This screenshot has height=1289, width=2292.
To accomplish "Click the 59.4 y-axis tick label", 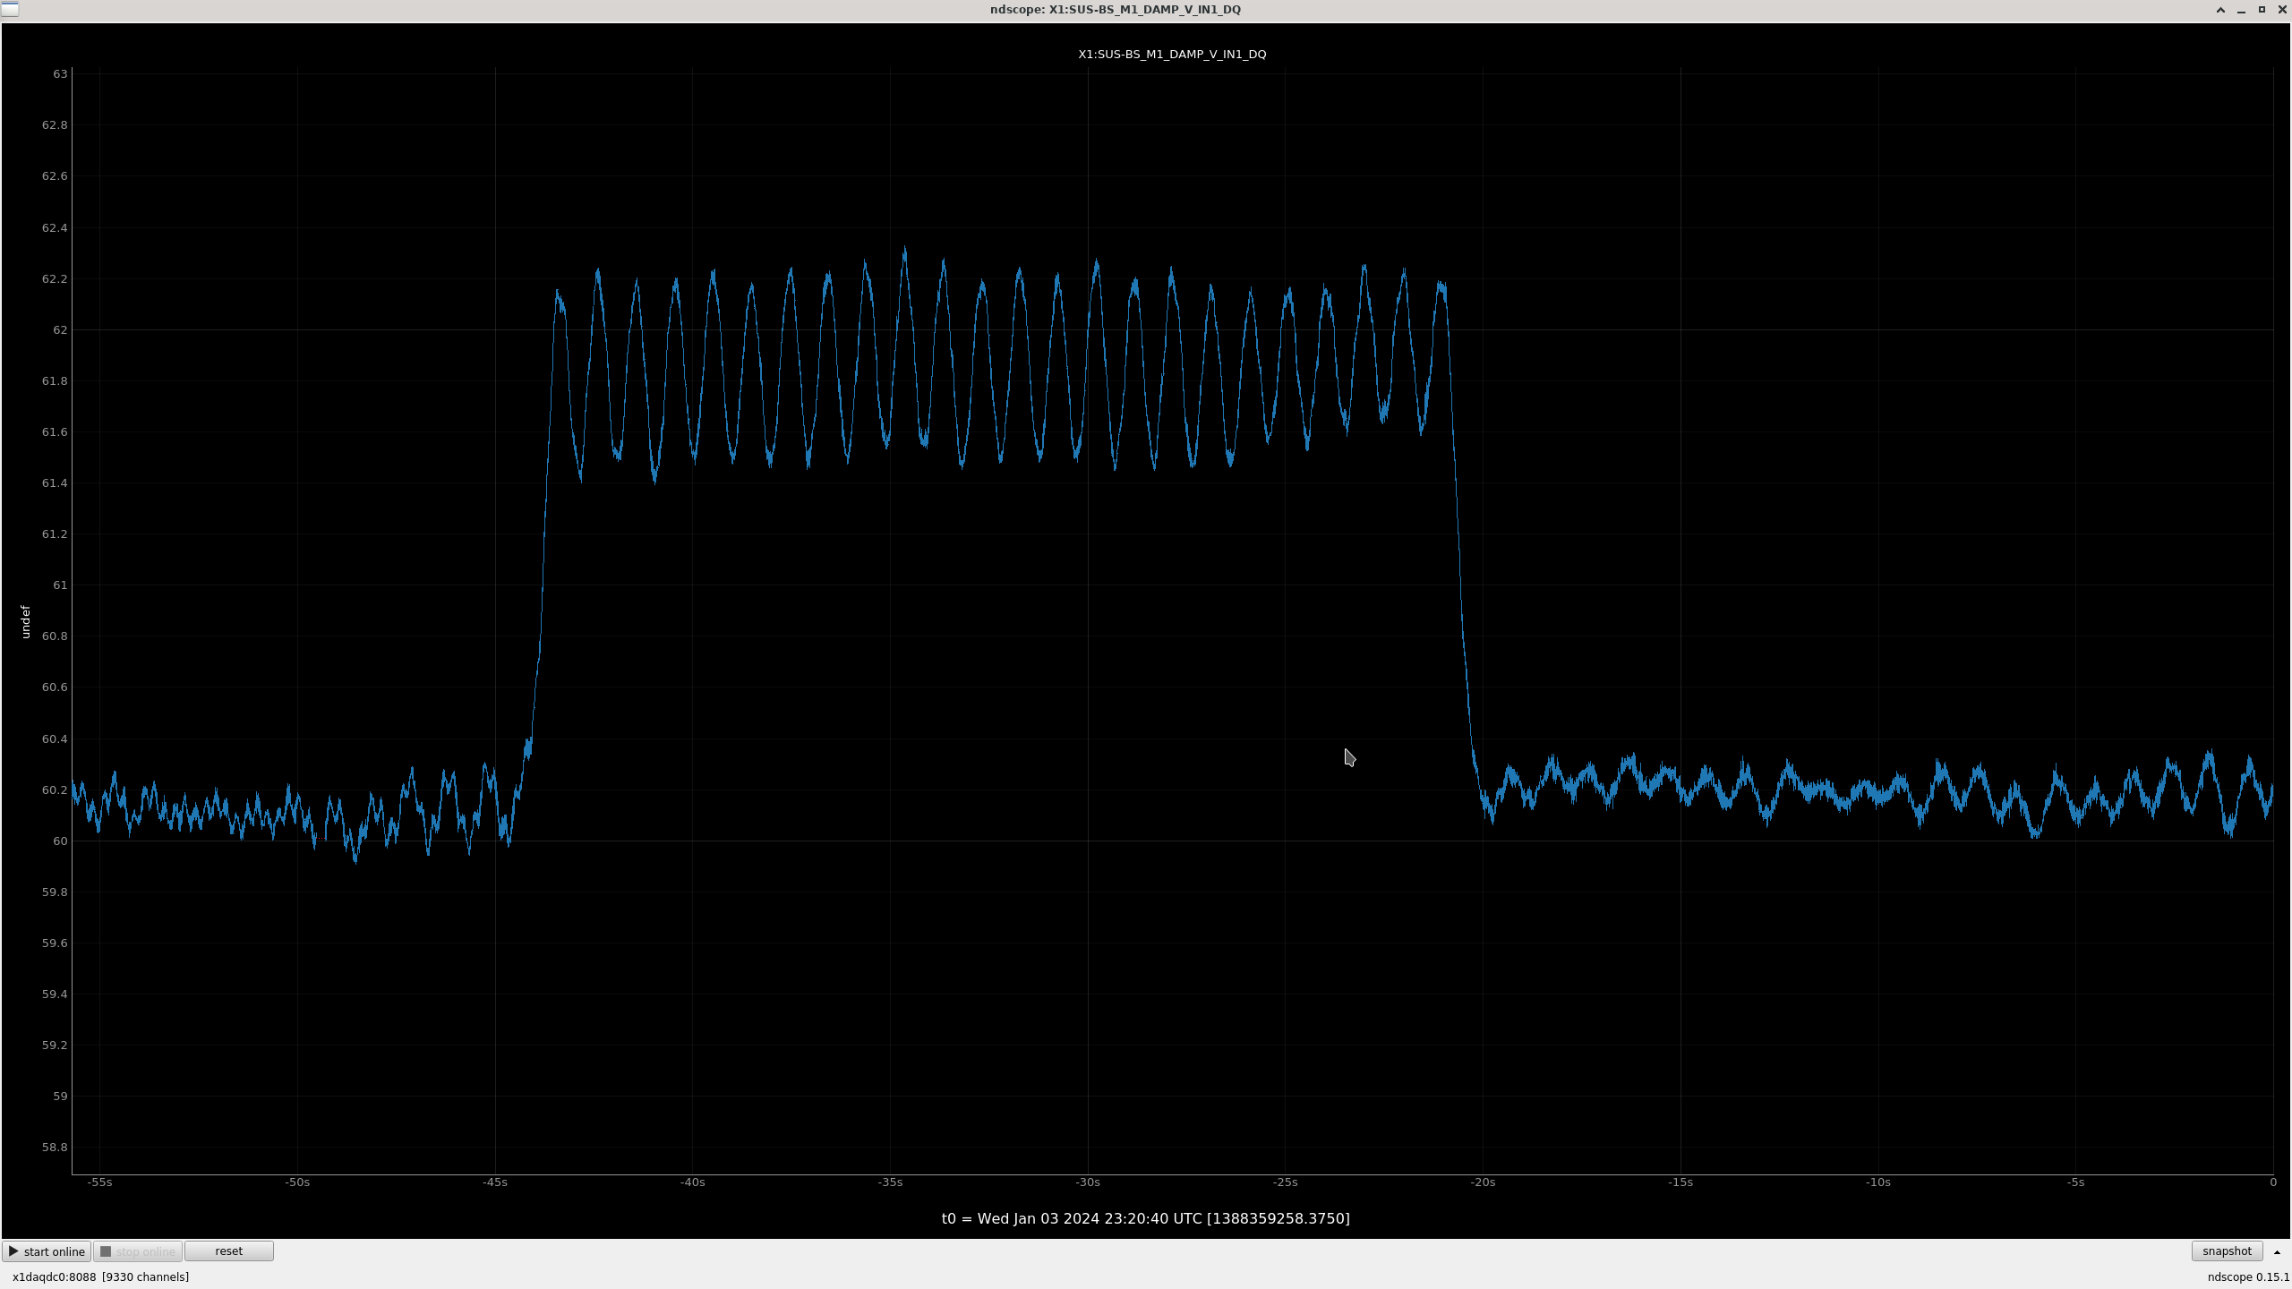I will click(55, 994).
